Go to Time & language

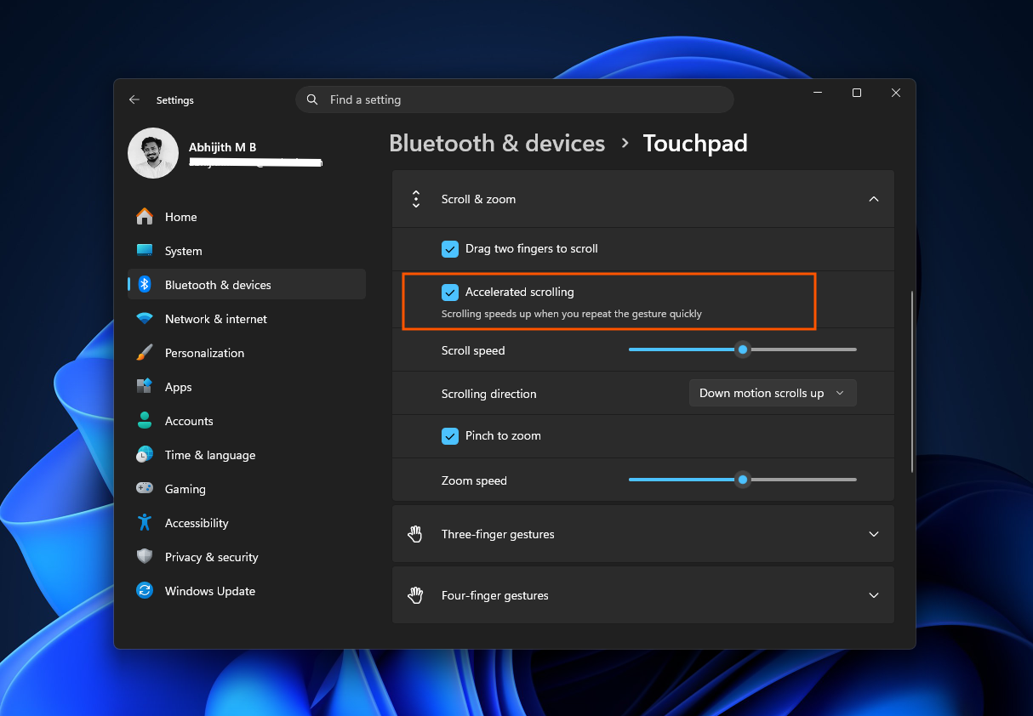[x=247, y=455]
